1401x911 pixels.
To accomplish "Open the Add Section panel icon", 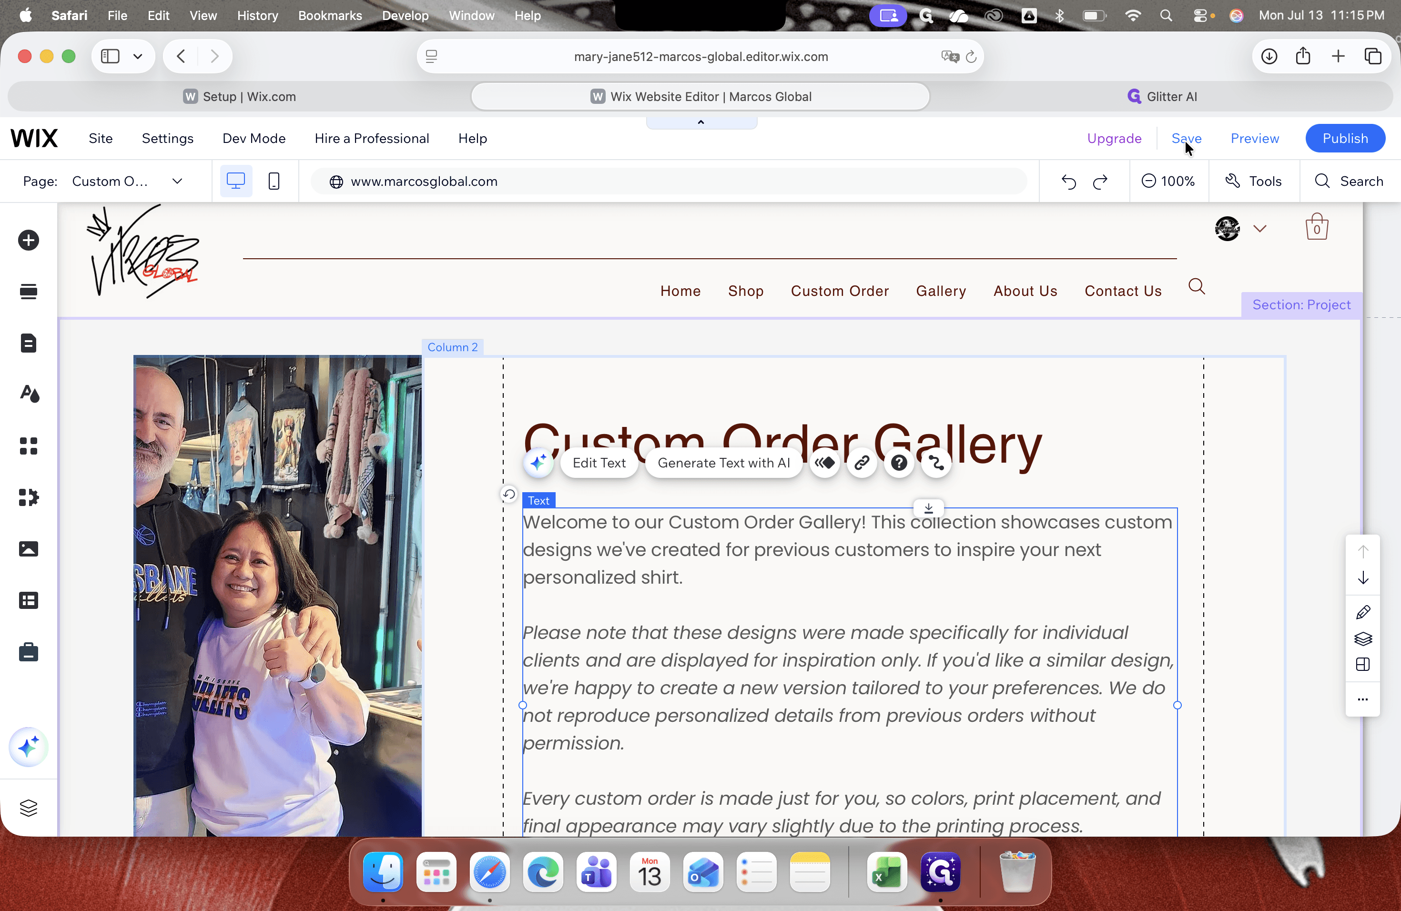I will pyautogui.click(x=28, y=291).
